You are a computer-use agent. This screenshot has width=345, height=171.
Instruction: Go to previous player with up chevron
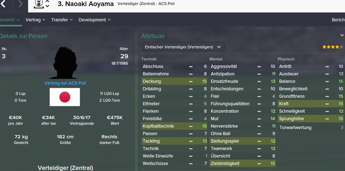pyautogui.click(x=47, y=2)
